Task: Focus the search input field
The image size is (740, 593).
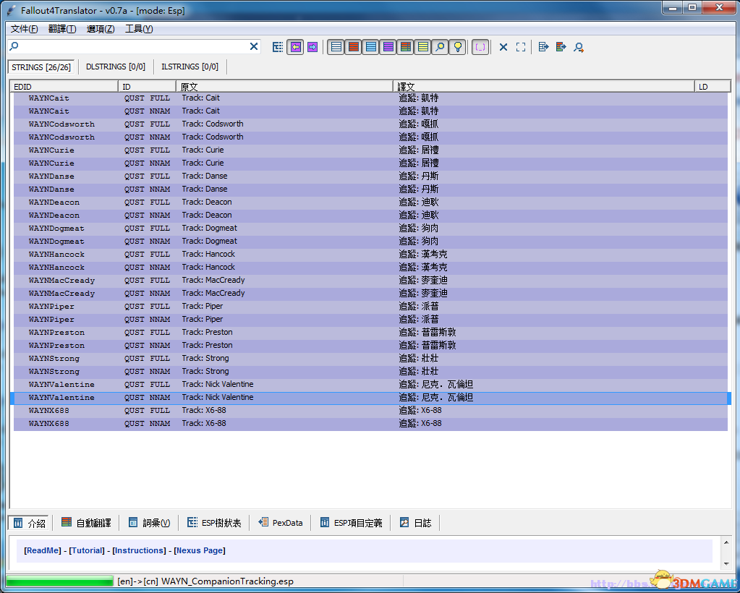Action: click(x=134, y=46)
